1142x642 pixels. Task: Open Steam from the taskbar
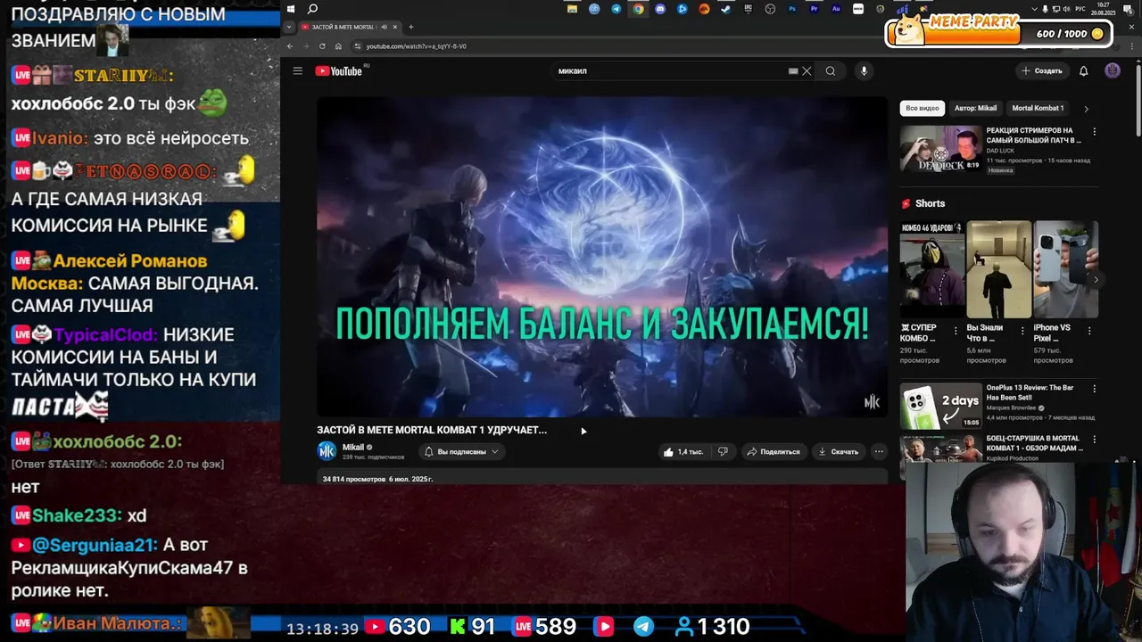click(x=726, y=9)
